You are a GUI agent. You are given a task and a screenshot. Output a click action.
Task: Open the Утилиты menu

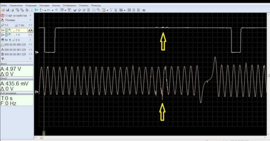(x=83, y=5)
